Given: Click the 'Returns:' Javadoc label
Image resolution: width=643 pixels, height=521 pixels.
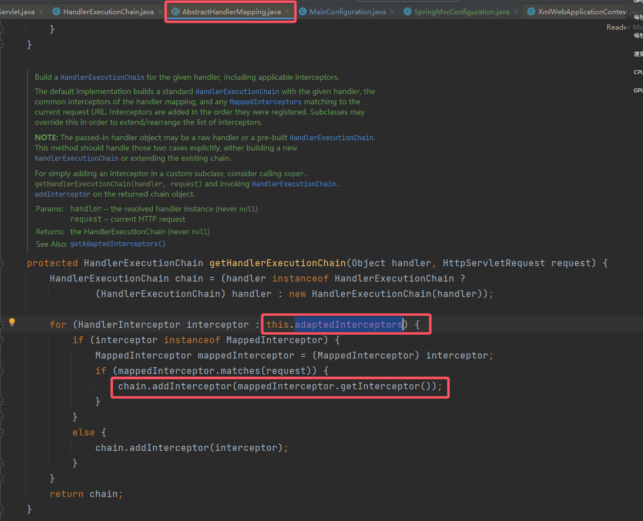Looking at the screenshot, I should (x=50, y=231).
